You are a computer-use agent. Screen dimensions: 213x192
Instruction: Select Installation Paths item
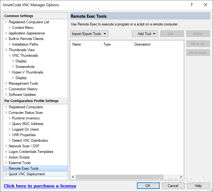coord(25,44)
